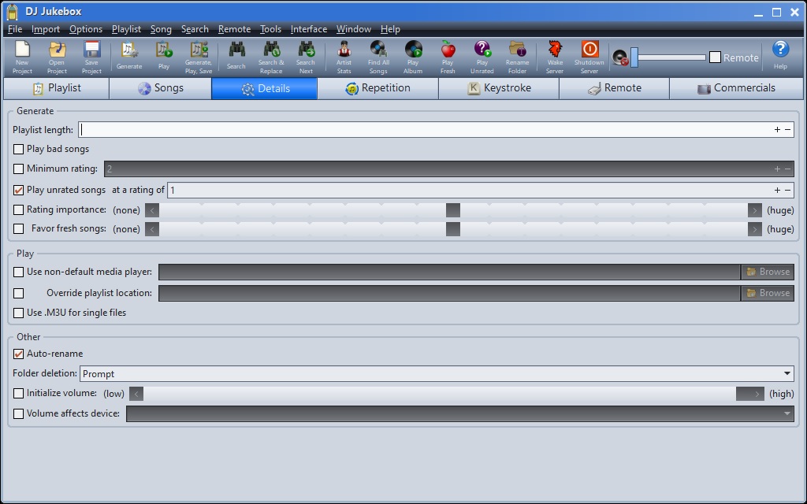Enable the Play bad songs checkbox

coord(19,149)
